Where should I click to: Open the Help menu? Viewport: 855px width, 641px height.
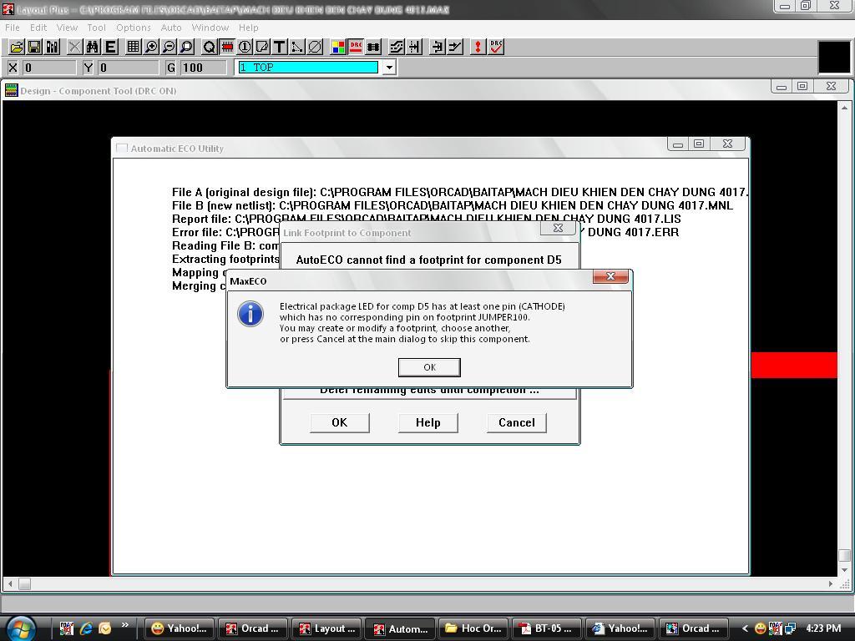248,28
